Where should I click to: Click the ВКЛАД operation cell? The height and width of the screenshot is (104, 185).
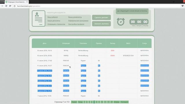point(66,51)
